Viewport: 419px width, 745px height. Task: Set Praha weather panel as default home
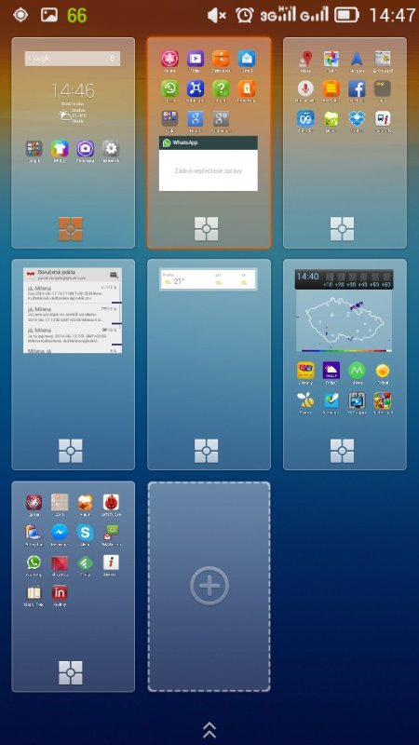tap(207, 451)
